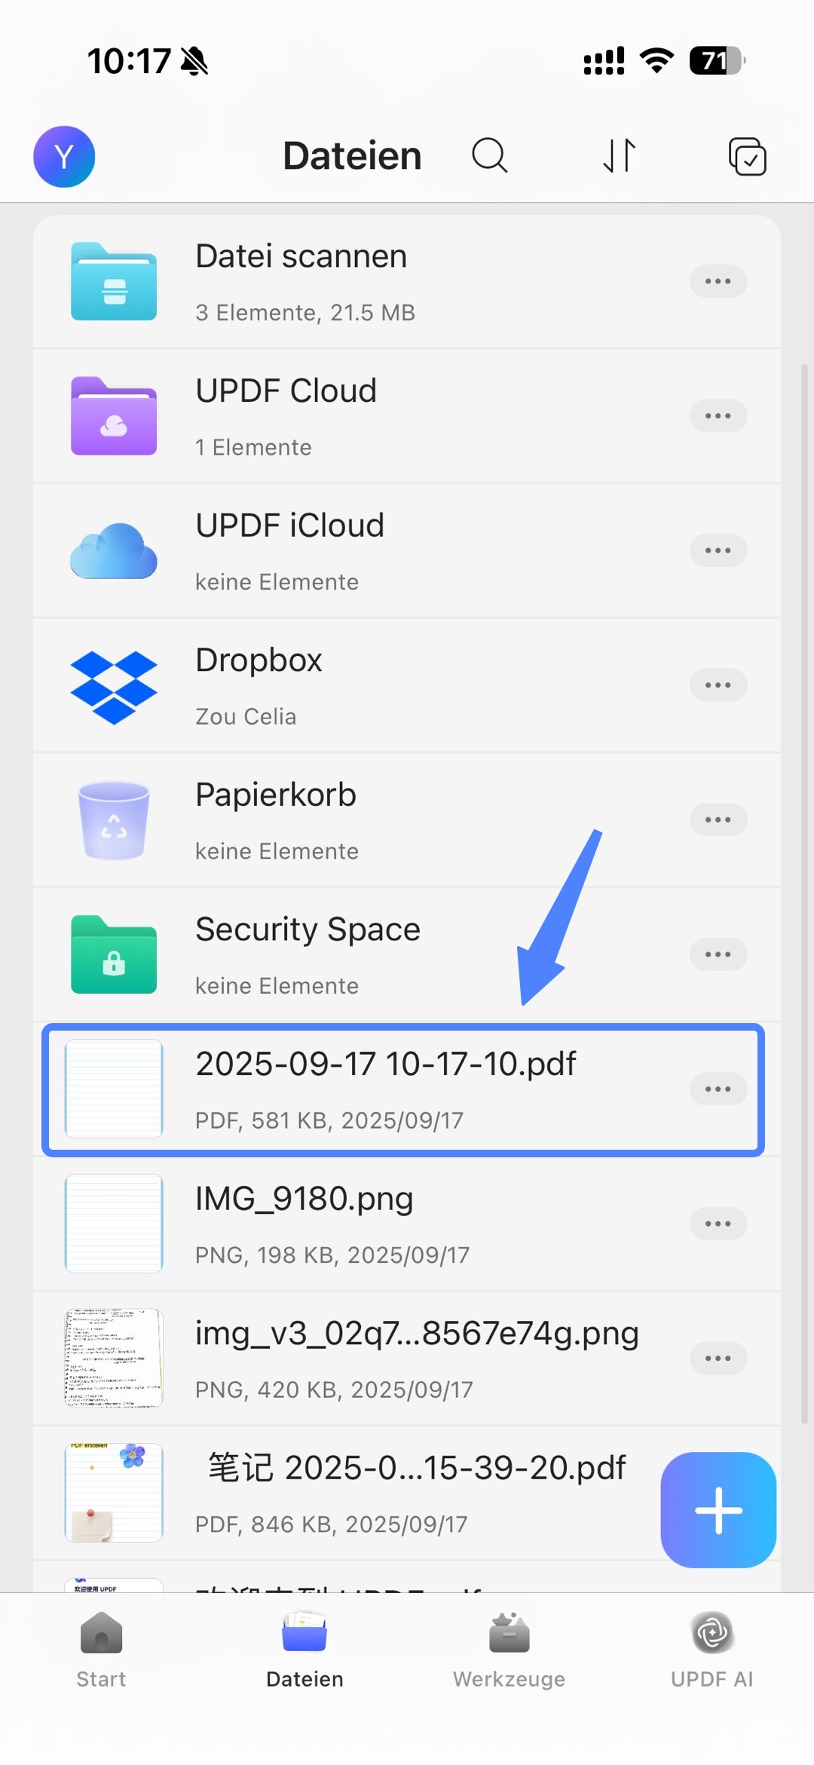814x1765 pixels.
Task: Open the Datei scannen folder icon
Action: pyautogui.click(x=114, y=281)
